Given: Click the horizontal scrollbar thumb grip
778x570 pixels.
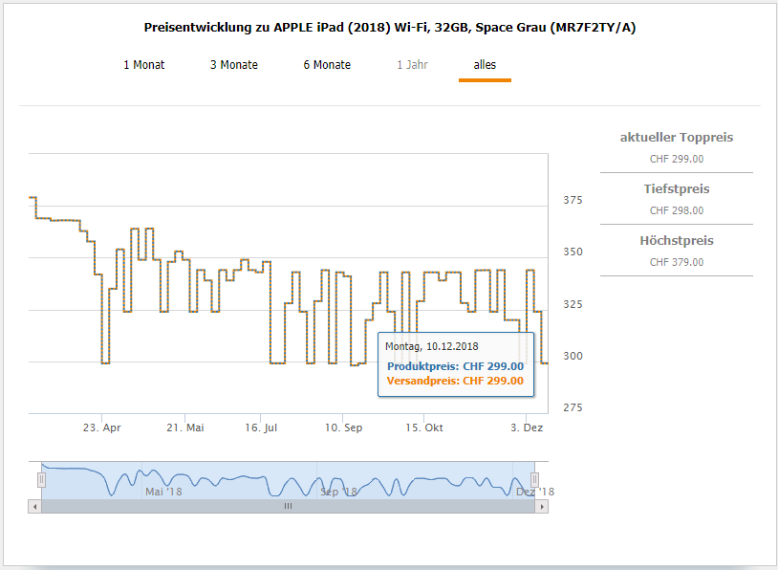Looking at the screenshot, I should coord(288,507).
